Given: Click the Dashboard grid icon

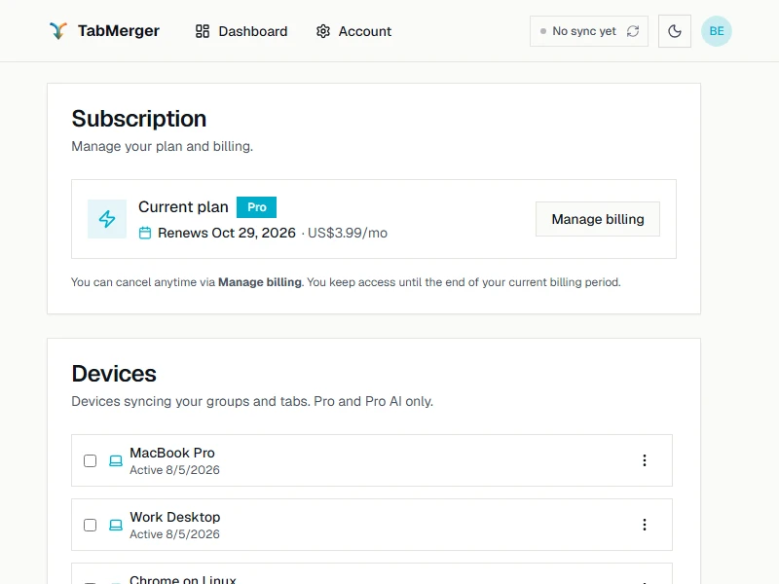Looking at the screenshot, I should click(203, 31).
